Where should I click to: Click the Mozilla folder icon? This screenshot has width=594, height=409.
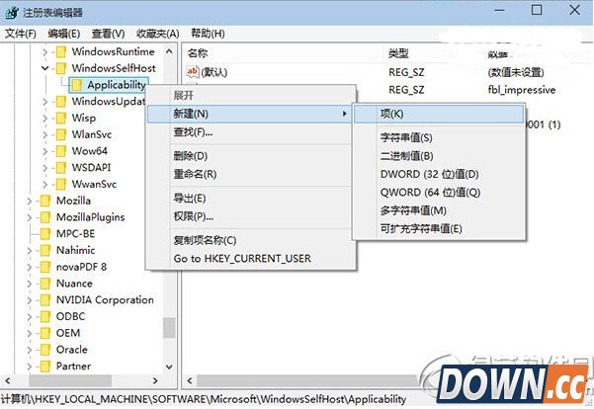point(45,201)
